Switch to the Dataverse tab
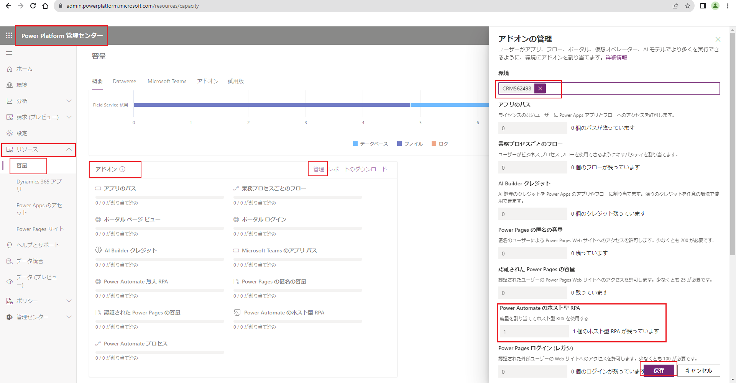The width and height of the screenshot is (736, 383). pyautogui.click(x=125, y=81)
